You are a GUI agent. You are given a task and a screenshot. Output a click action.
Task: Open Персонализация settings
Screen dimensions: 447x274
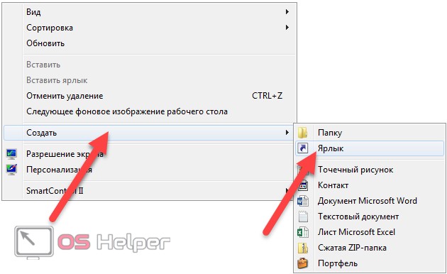click(x=149, y=170)
